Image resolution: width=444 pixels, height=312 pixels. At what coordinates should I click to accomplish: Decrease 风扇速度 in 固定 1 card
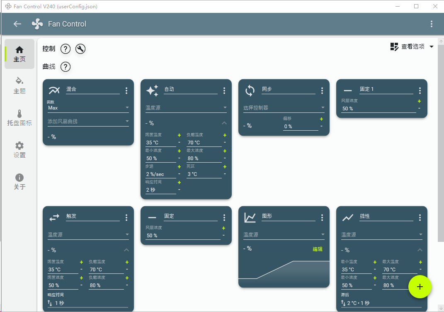pyautogui.click(x=419, y=108)
